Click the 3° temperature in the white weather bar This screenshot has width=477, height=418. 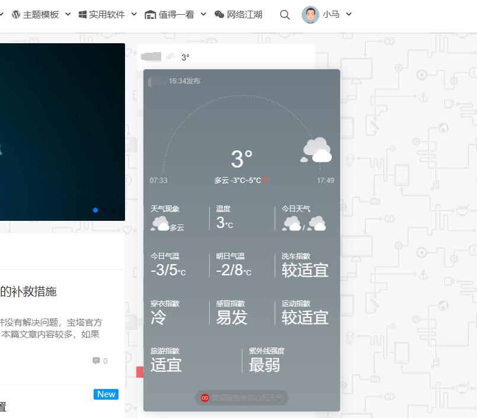point(185,57)
